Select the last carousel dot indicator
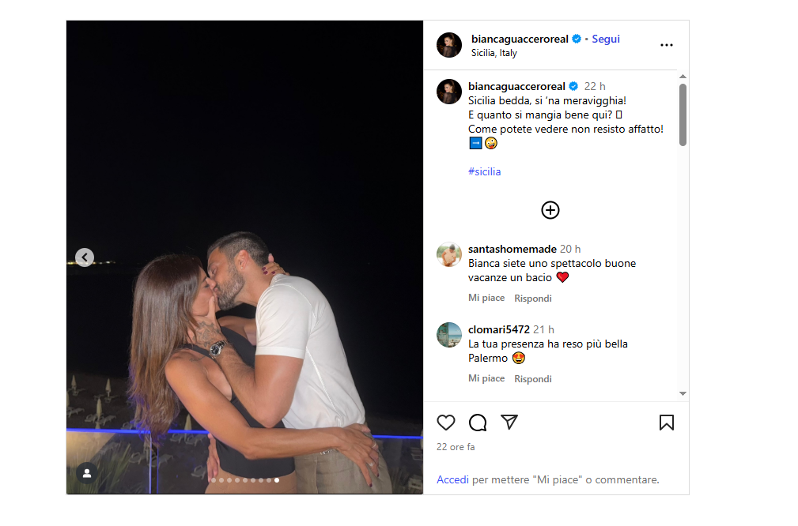Screen dimensions: 798x526 [277, 480]
